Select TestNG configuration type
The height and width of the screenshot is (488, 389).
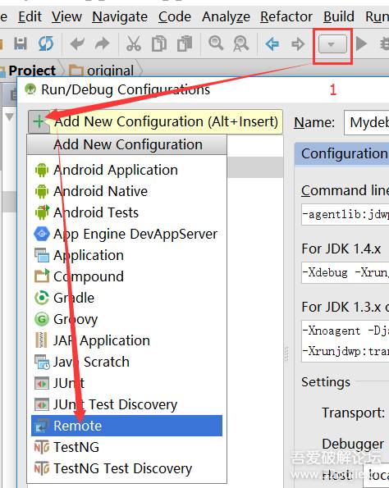click(x=126, y=447)
